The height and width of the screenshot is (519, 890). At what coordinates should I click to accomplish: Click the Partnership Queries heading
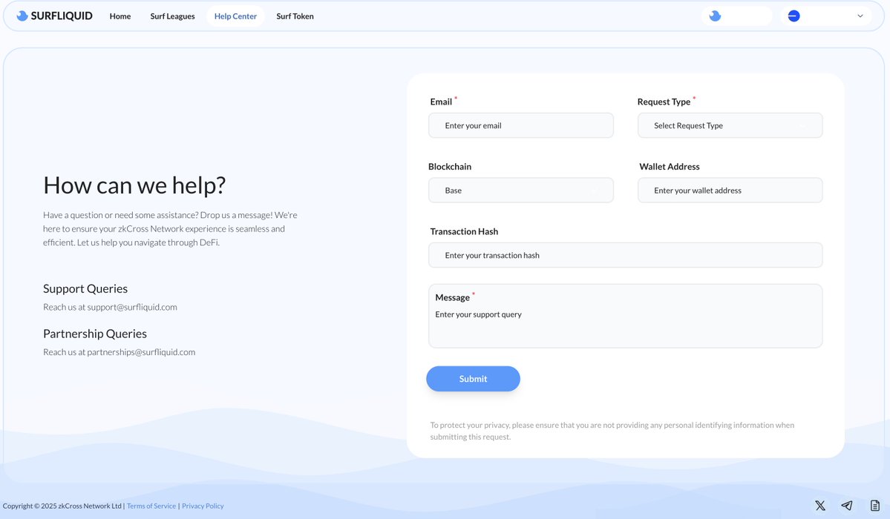coord(95,334)
